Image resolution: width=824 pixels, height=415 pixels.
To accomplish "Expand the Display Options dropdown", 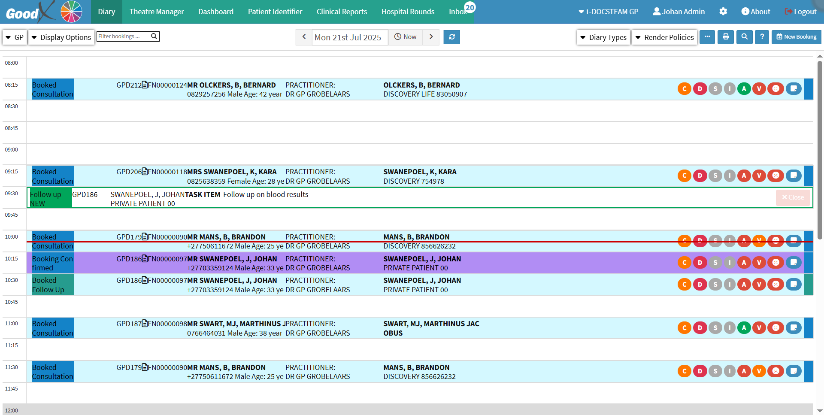I will coord(61,37).
